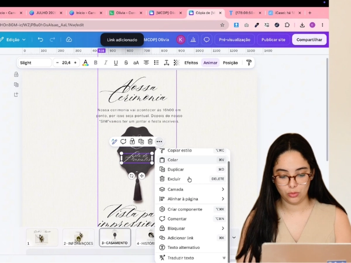Click Publicar site button
This screenshot has width=351, height=263.
point(273,40)
